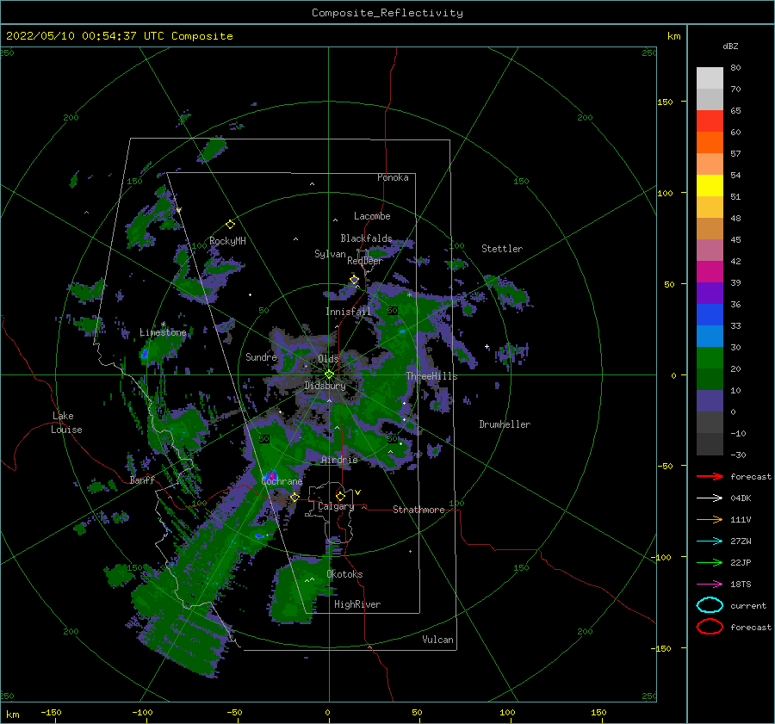Click the Vulcan town label
This screenshot has height=724, width=775.
(x=438, y=640)
